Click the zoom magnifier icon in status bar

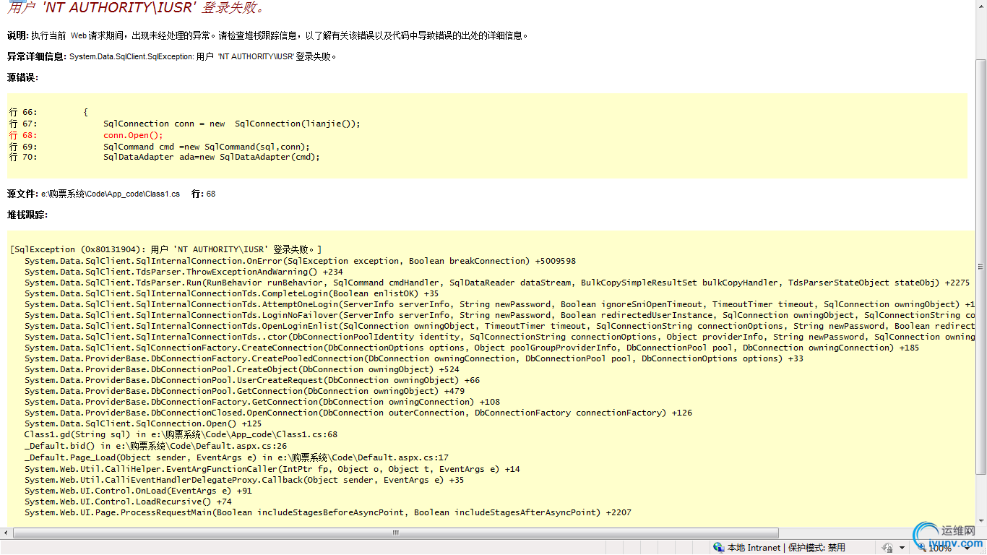coord(921,548)
